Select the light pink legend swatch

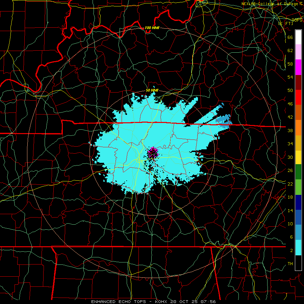coord(298,52)
